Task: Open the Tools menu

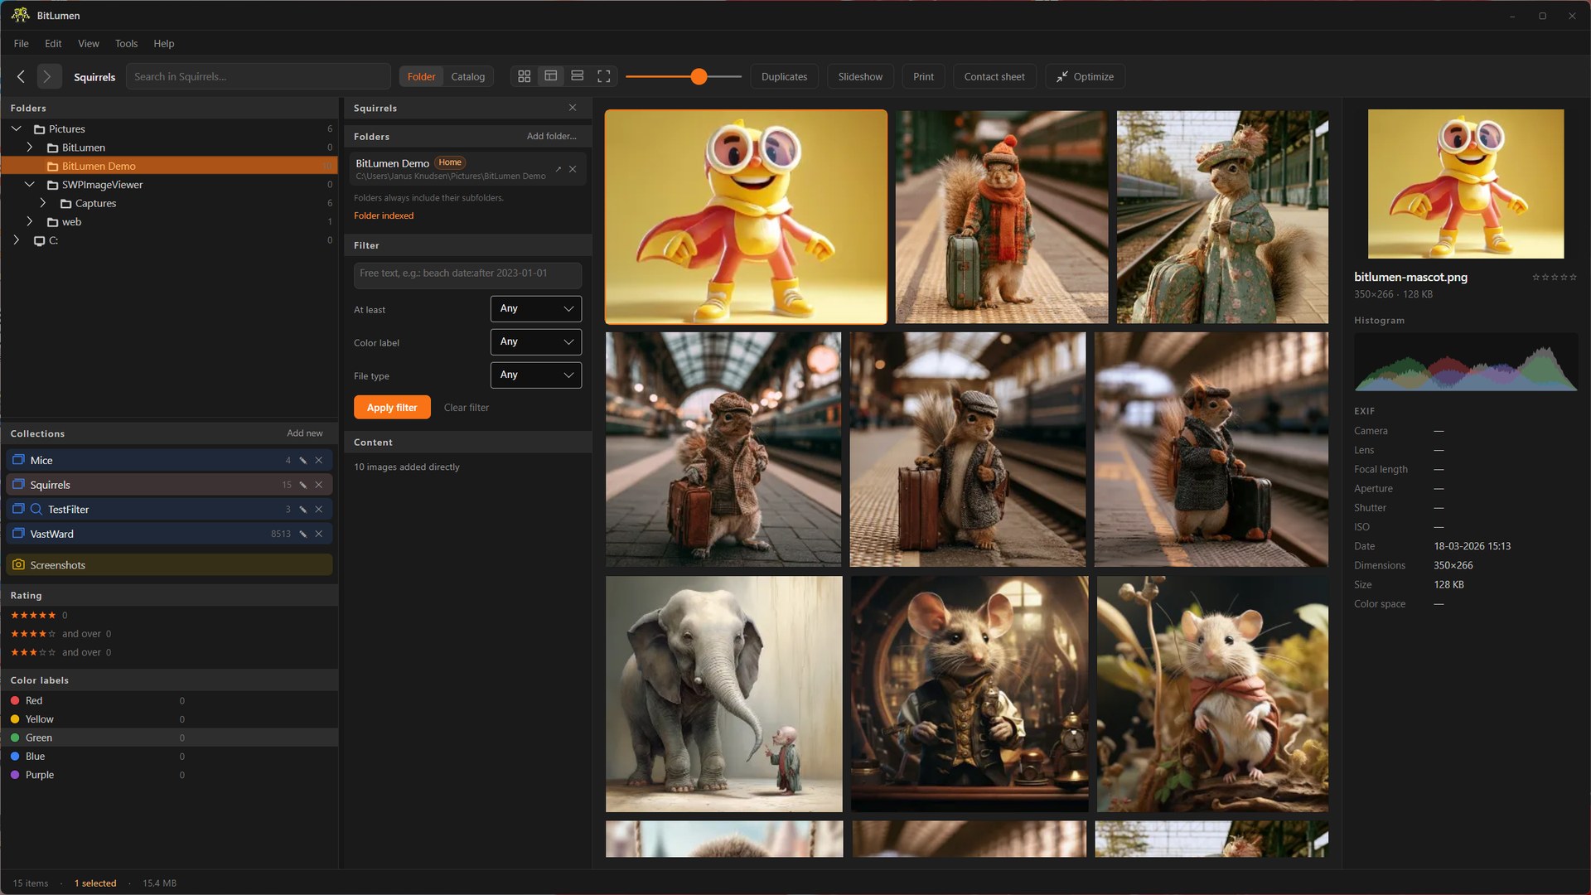Action: [126, 43]
